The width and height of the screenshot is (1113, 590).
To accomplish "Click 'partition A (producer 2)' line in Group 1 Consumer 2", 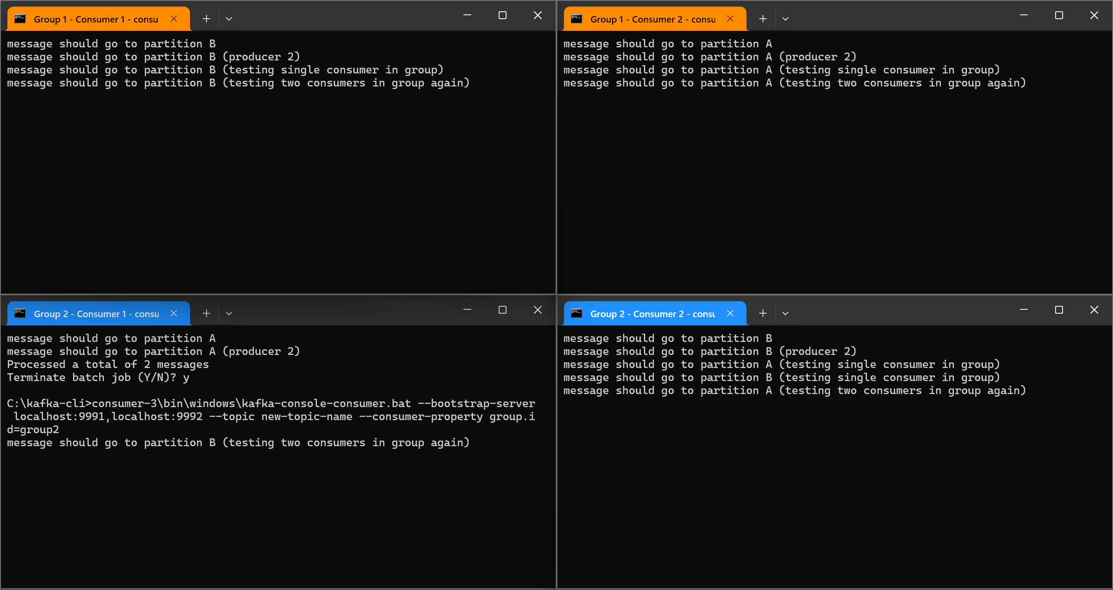I will click(710, 57).
